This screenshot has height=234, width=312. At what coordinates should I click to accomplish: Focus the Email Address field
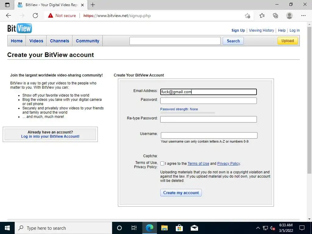[208, 92]
